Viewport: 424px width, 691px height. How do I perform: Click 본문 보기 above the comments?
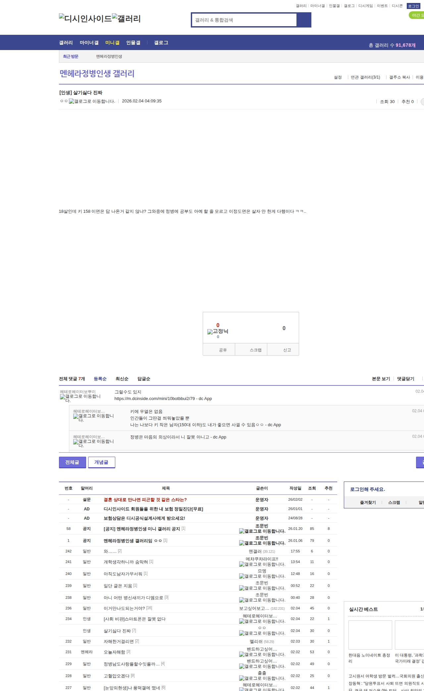coord(381,379)
